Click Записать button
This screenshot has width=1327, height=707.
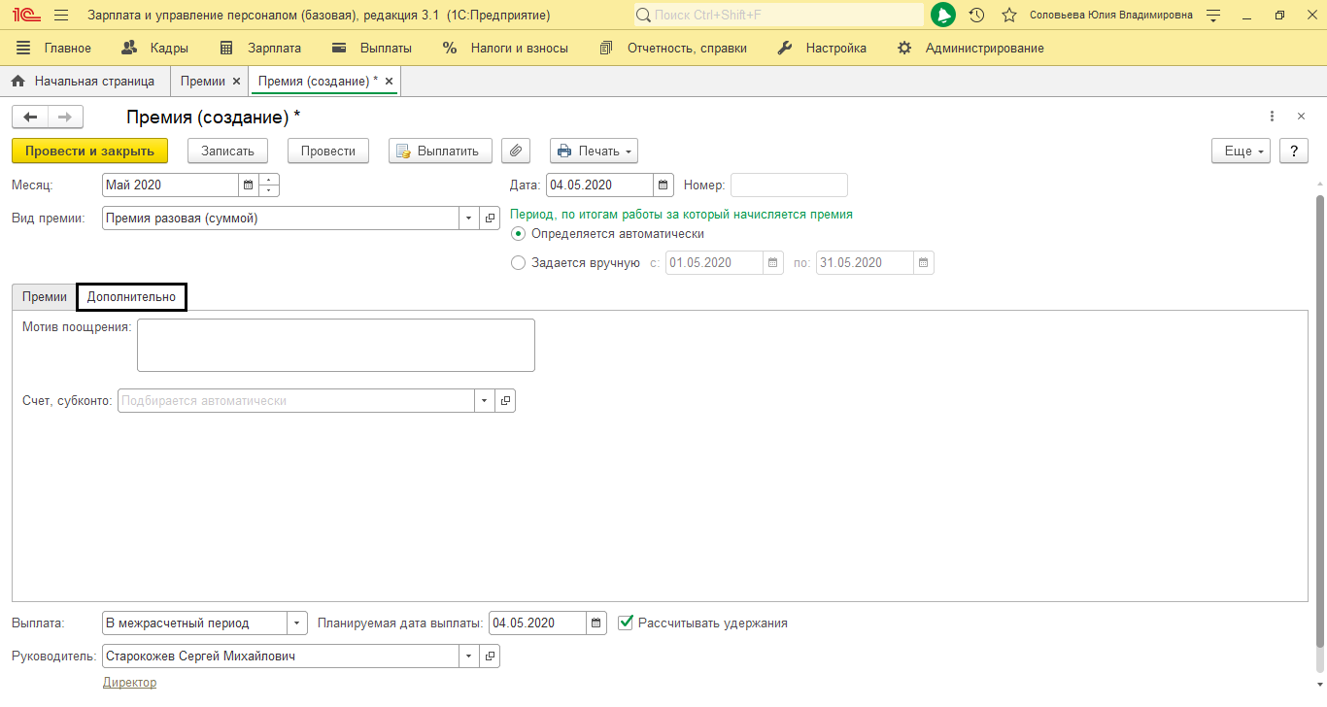pyautogui.click(x=227, y=151)
